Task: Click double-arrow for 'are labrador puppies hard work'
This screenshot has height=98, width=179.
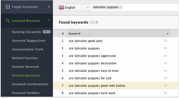Action: [x=166, y=93]
